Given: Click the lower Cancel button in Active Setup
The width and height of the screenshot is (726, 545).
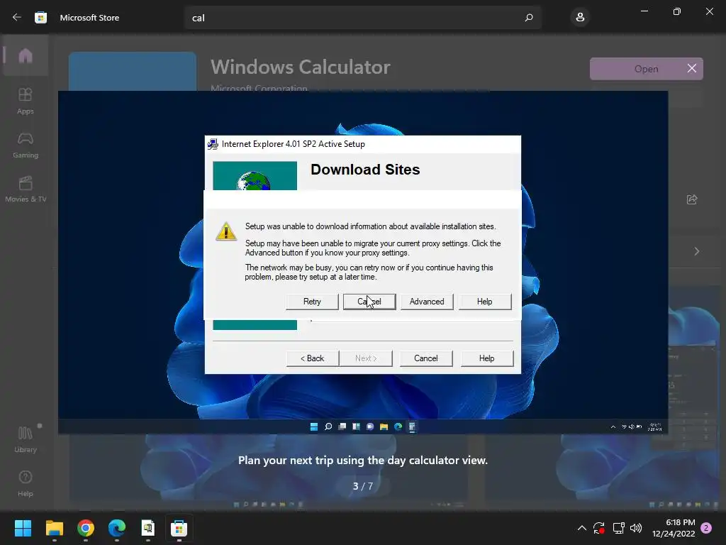Looking at the screenshot, I should (x=426, y=358).
